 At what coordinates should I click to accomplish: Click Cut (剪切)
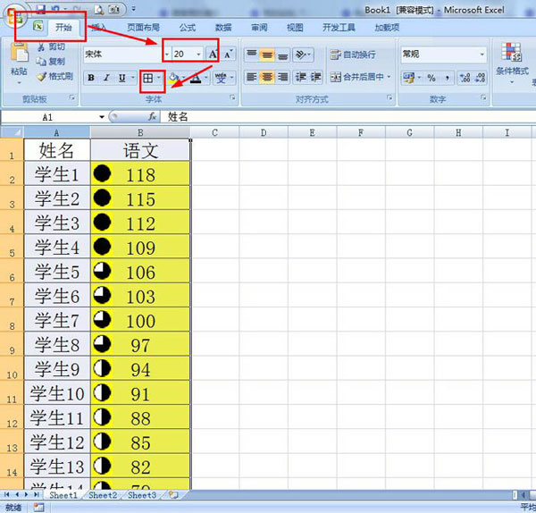52,46
